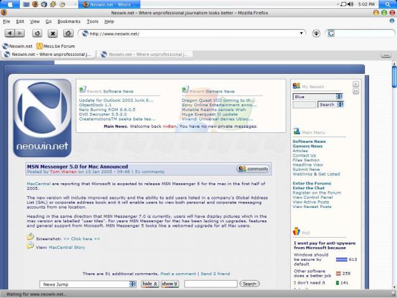The image size is (397, 298).
Task: Open Nero Burning ROM 6.6.0.5 news link
Action: [107, 109]
